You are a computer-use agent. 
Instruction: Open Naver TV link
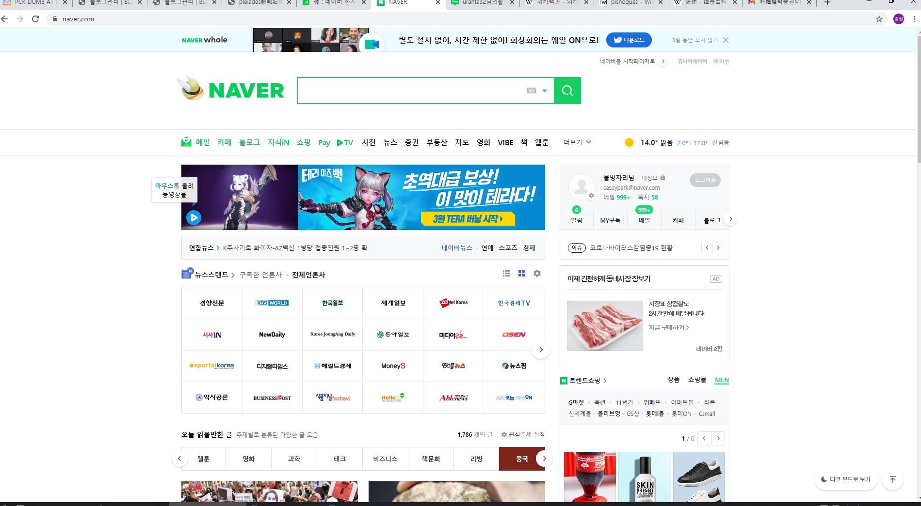(x=345, y=142)
